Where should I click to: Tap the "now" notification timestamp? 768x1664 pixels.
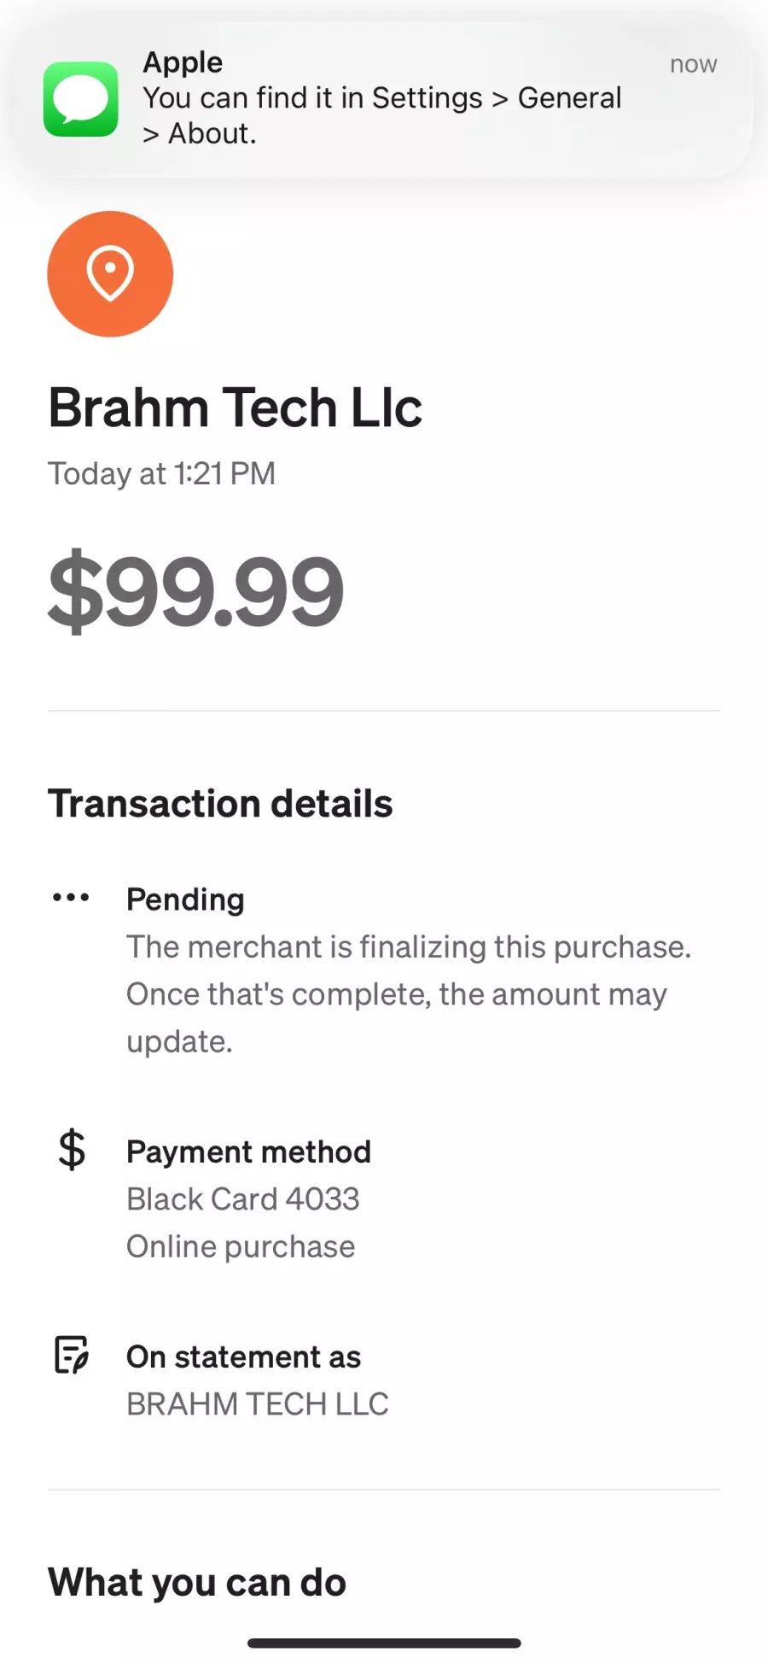pyautogui.click(x=693, y=65)
